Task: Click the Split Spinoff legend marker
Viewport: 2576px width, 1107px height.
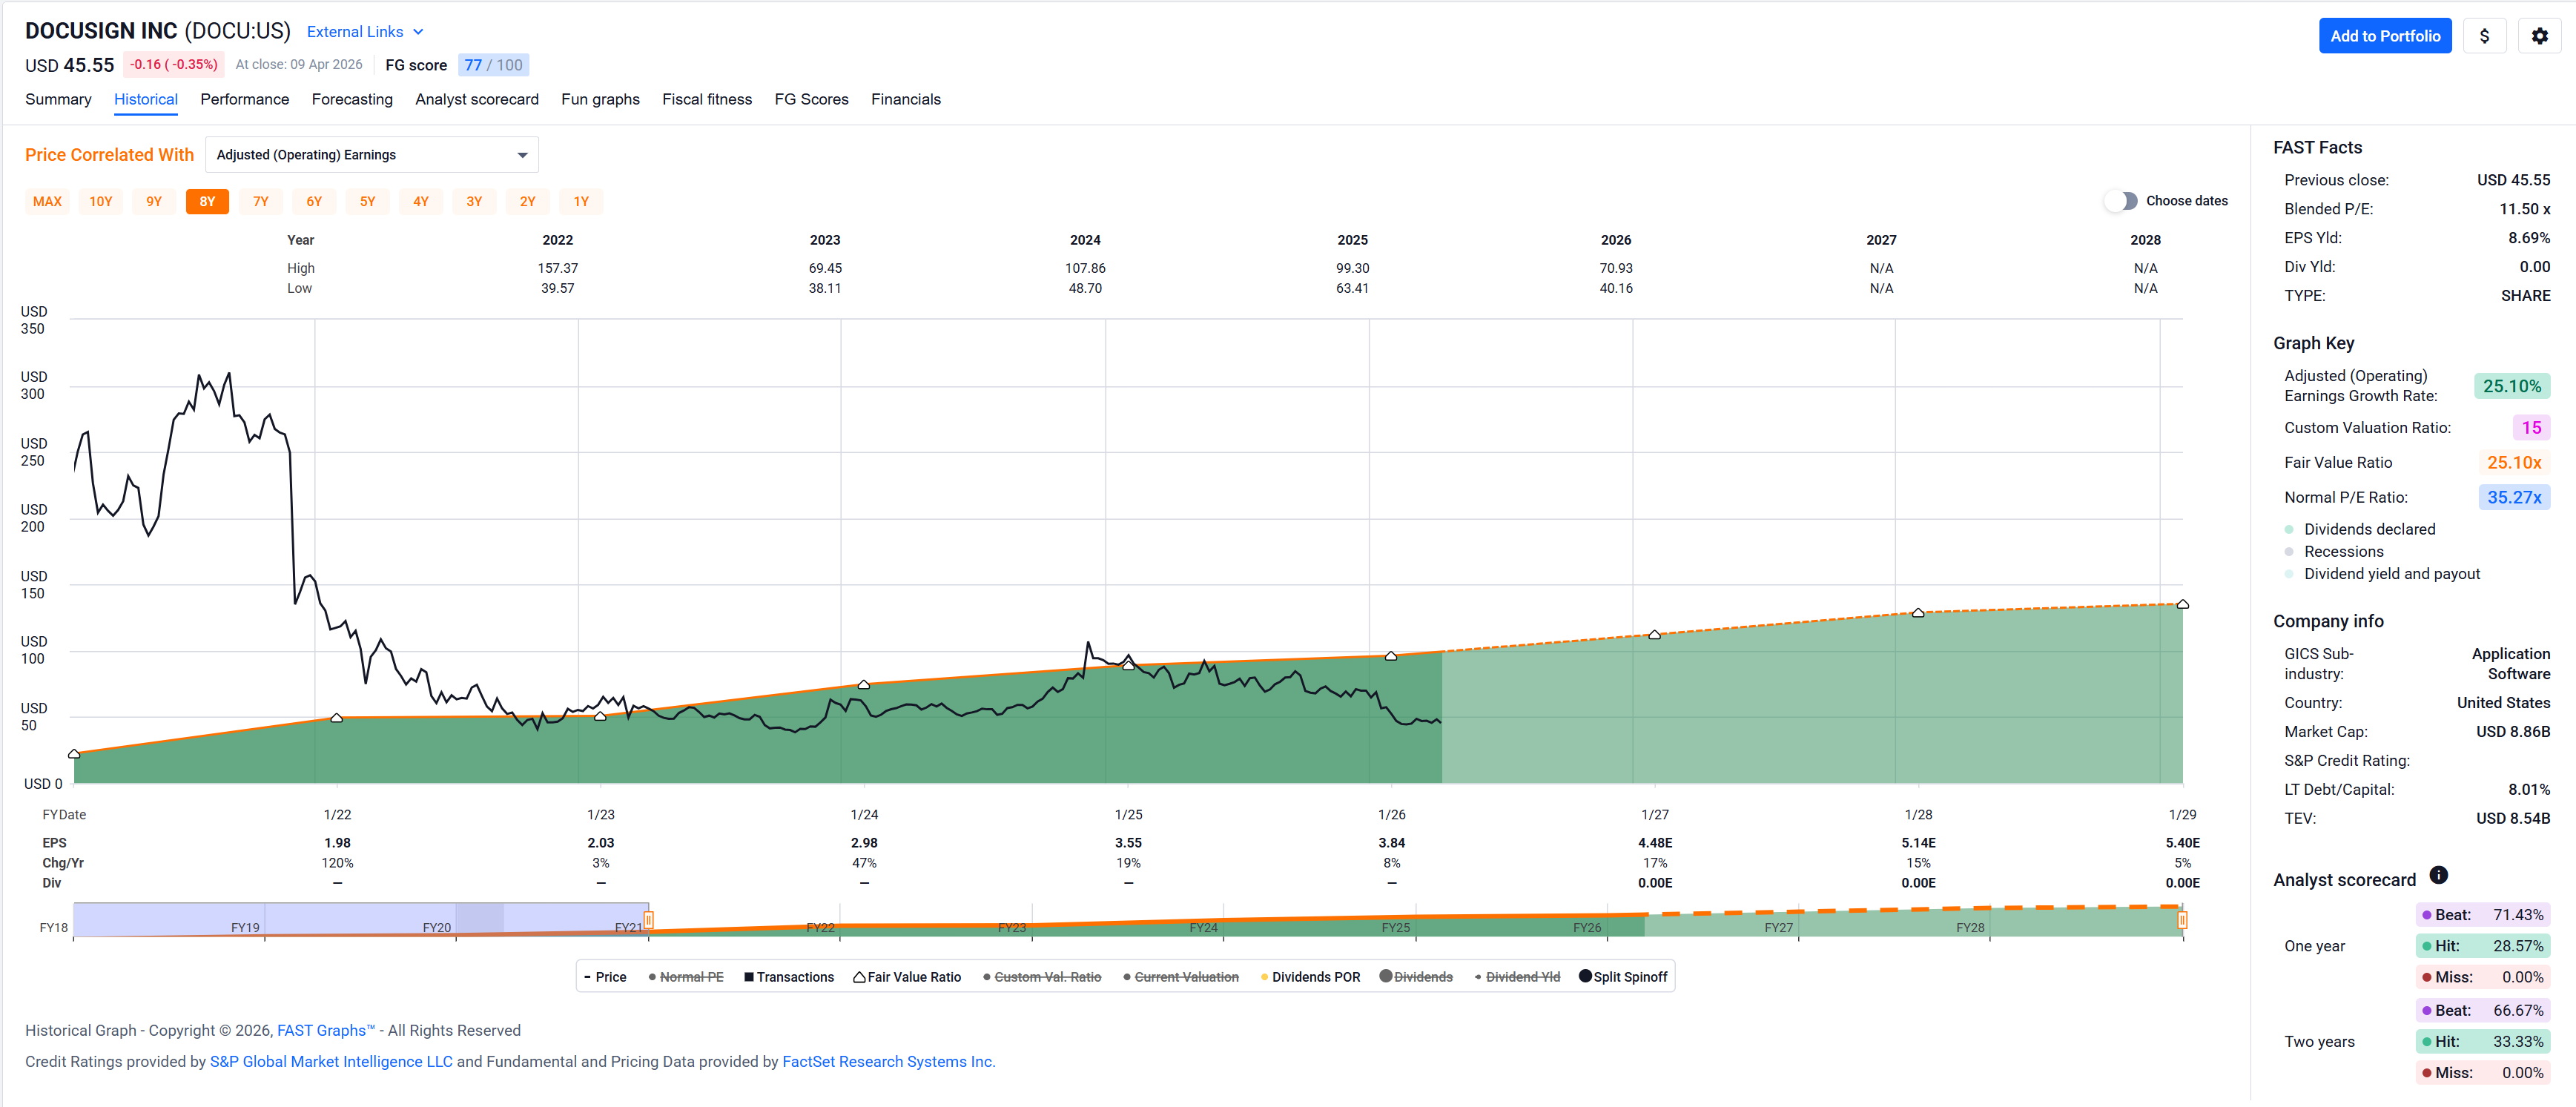Action: coord(1585,976)
